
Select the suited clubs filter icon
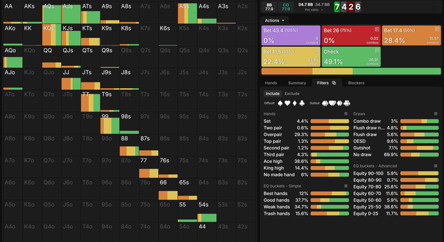346,103
